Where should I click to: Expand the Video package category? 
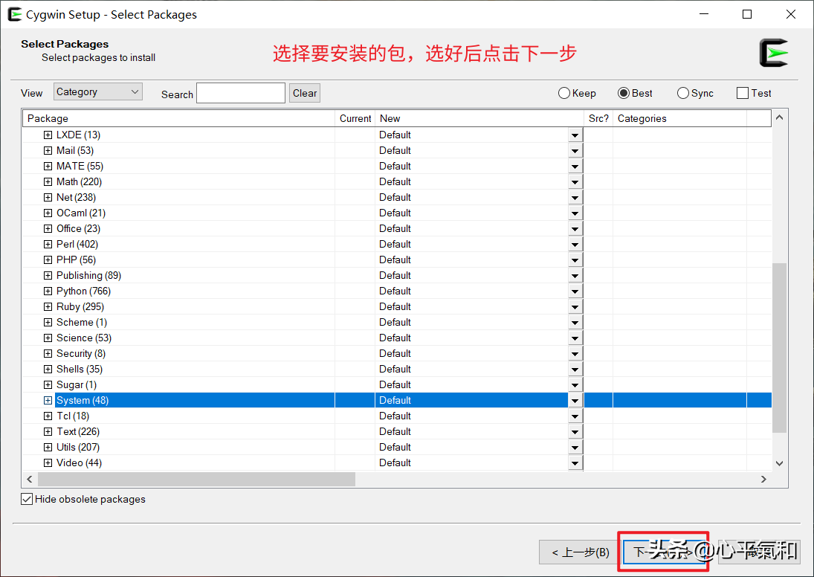(48, 462)
